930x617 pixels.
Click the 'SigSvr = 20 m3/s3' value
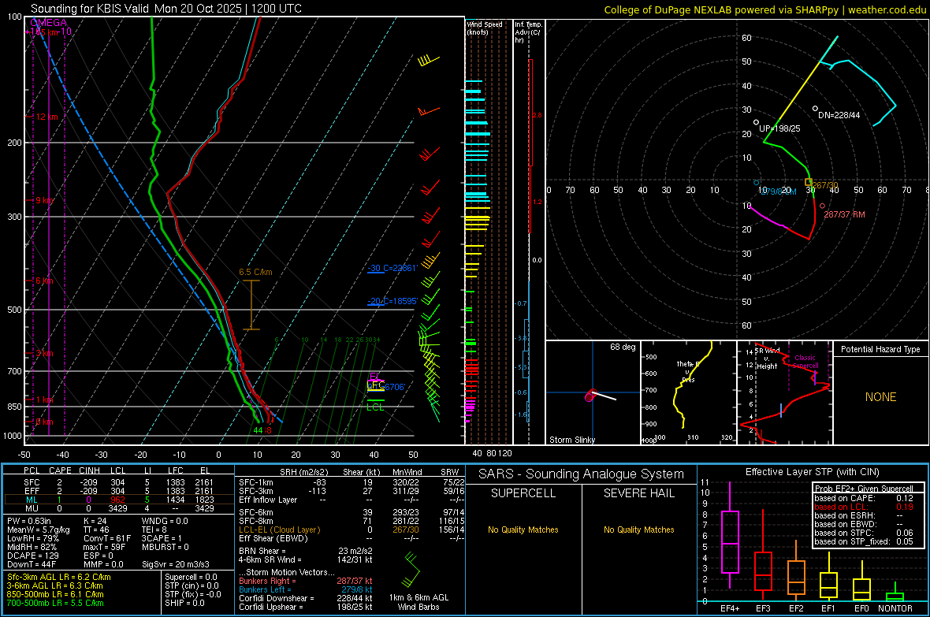(x=176, y=564)
